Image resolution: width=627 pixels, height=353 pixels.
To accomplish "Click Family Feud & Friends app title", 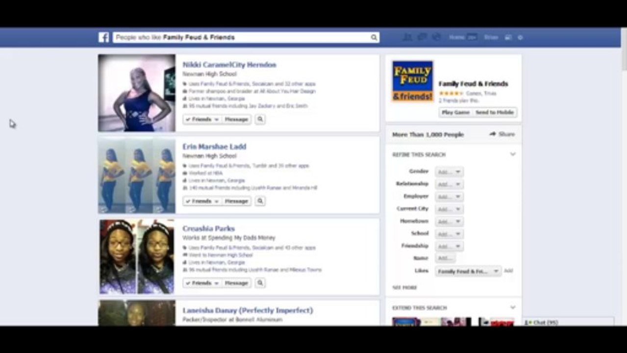I will pyautogui.click(x=473, y=84).
